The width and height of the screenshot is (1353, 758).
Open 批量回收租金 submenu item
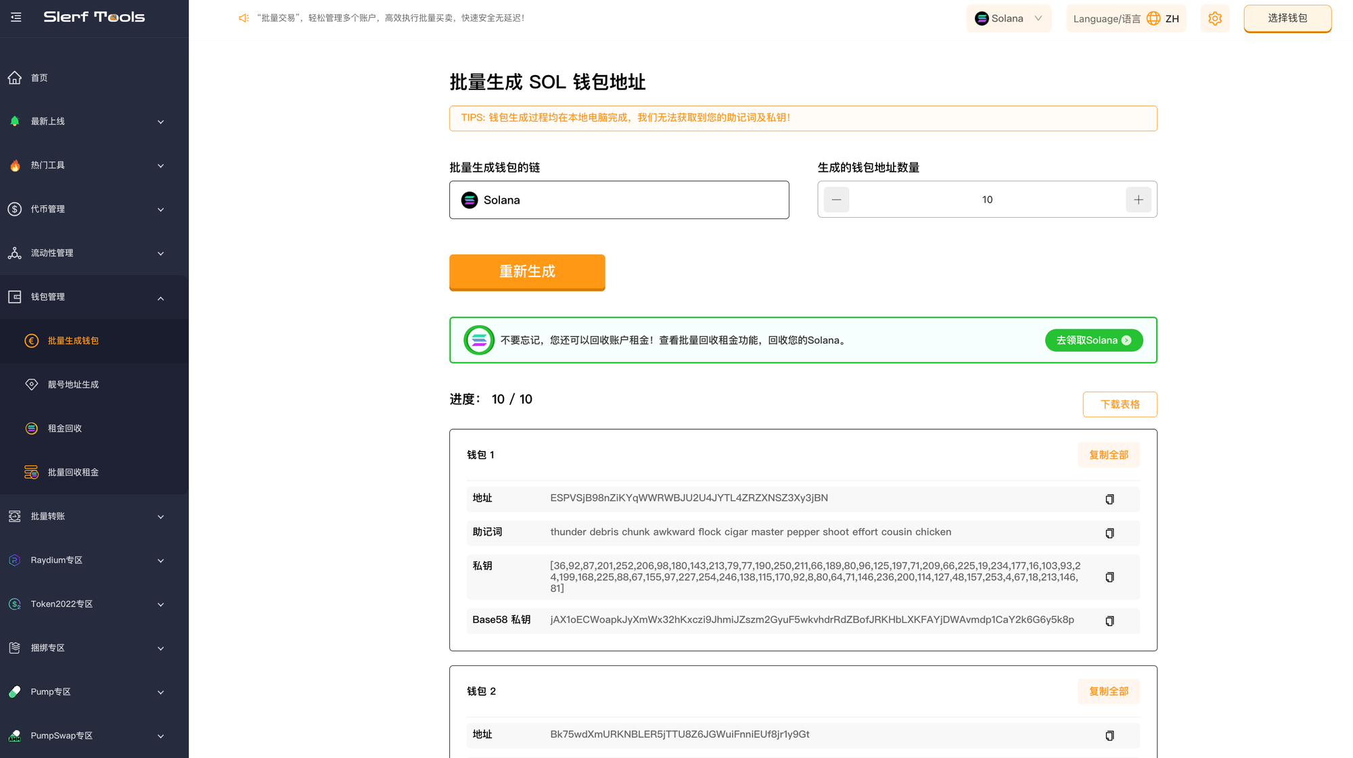94,473
